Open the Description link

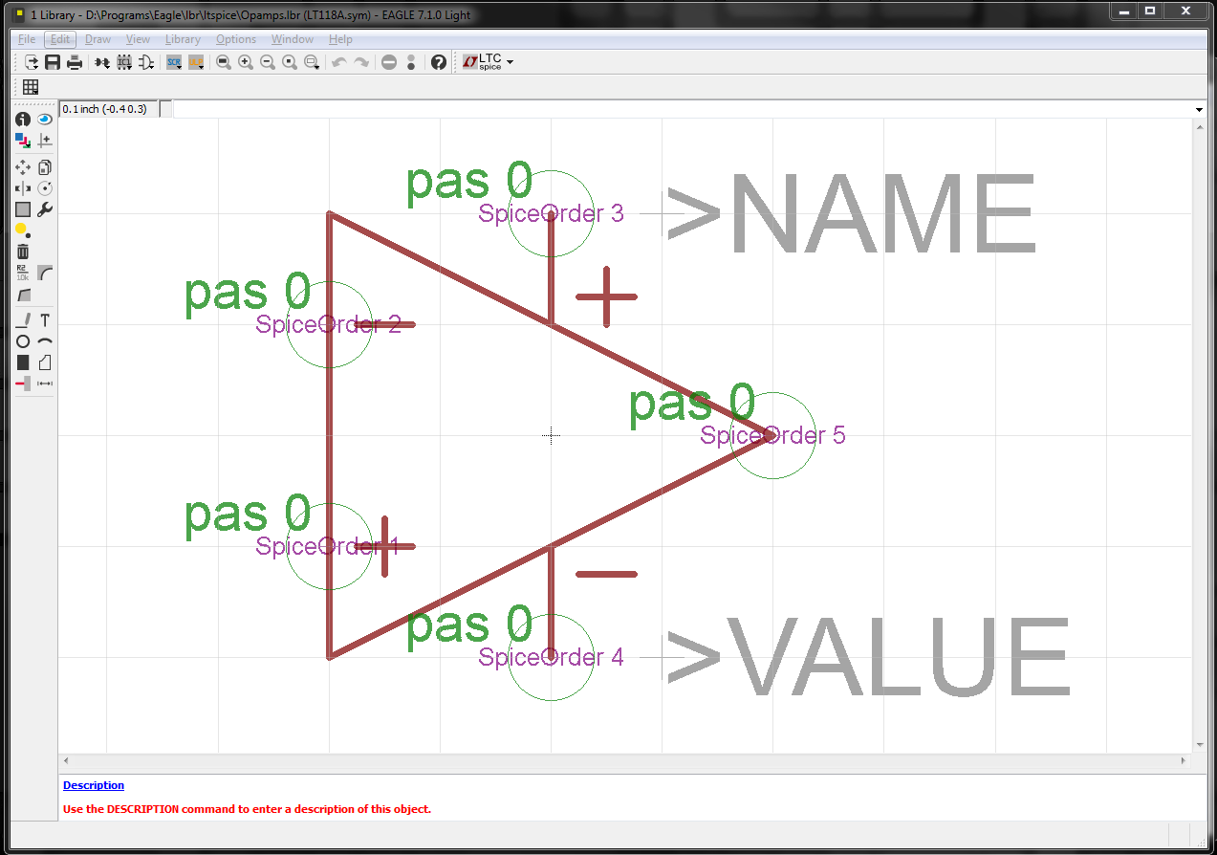93,784
